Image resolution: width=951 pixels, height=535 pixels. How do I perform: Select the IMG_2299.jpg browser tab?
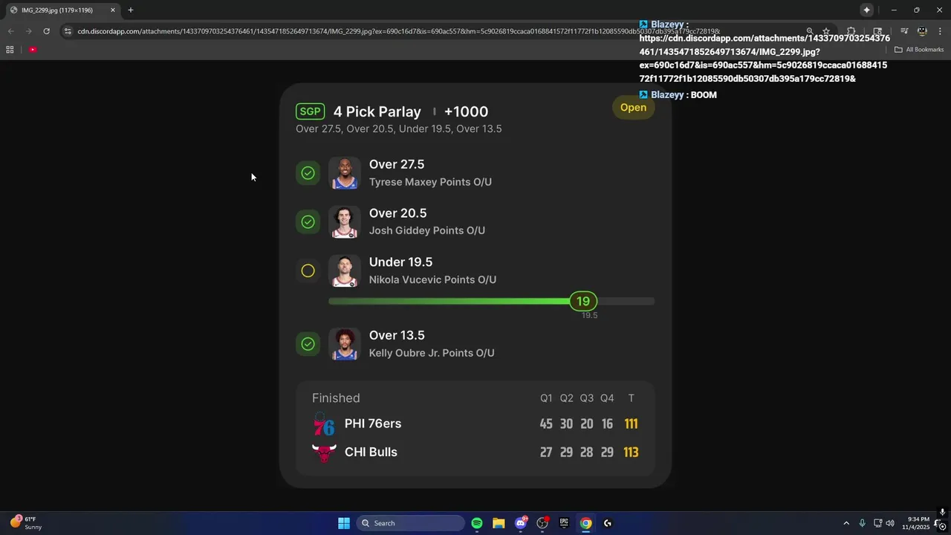point(62,10)
